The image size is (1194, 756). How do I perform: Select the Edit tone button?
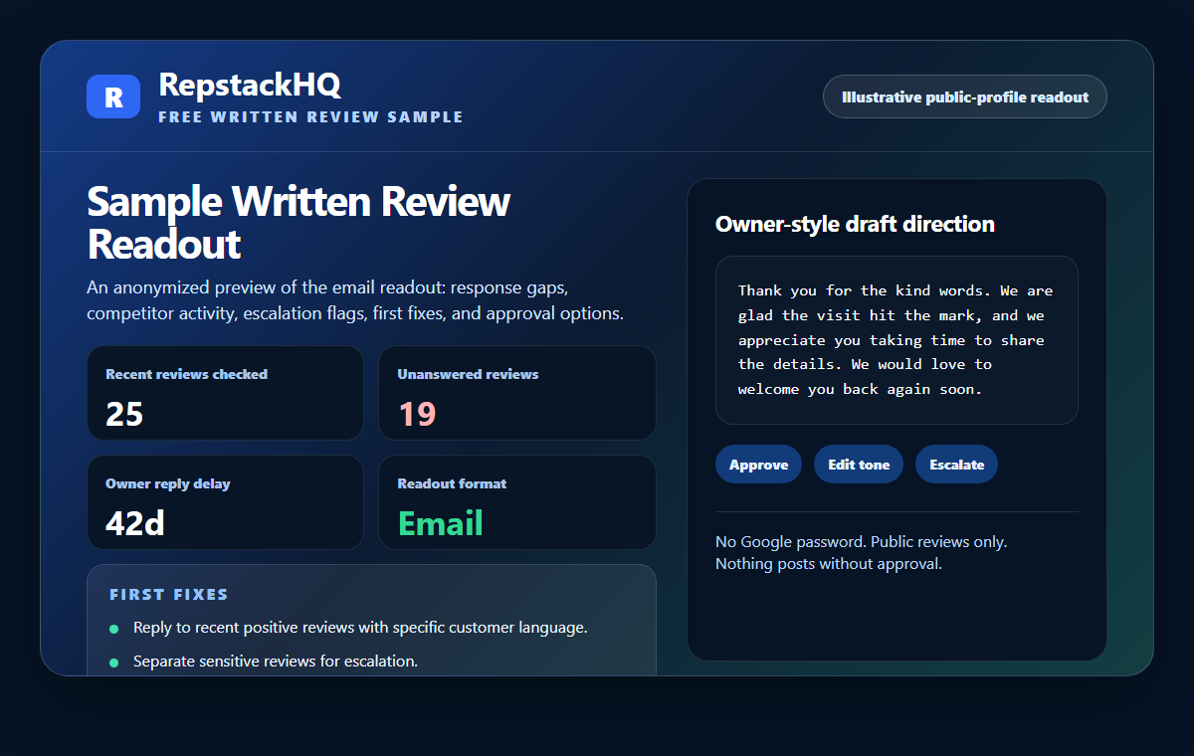(859, 465)
